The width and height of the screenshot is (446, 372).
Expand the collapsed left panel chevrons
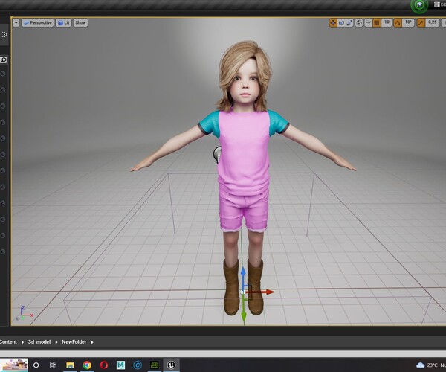click(x=4, y=35)
